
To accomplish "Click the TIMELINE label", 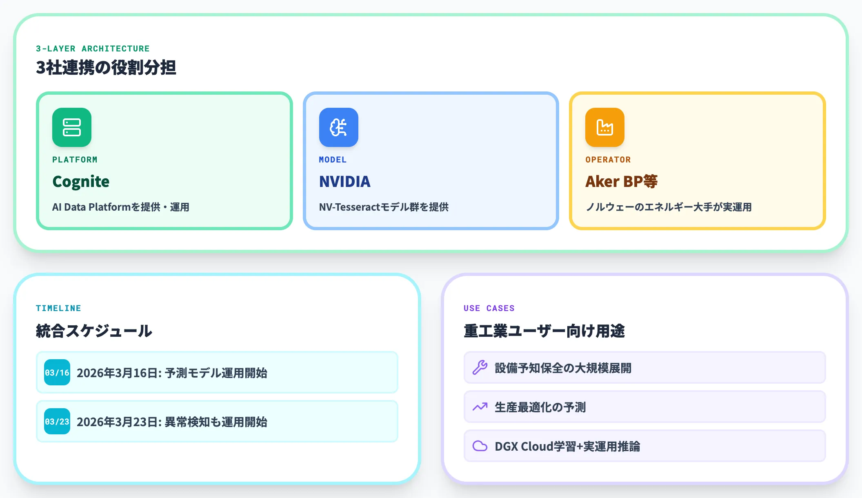I will 58,308.
